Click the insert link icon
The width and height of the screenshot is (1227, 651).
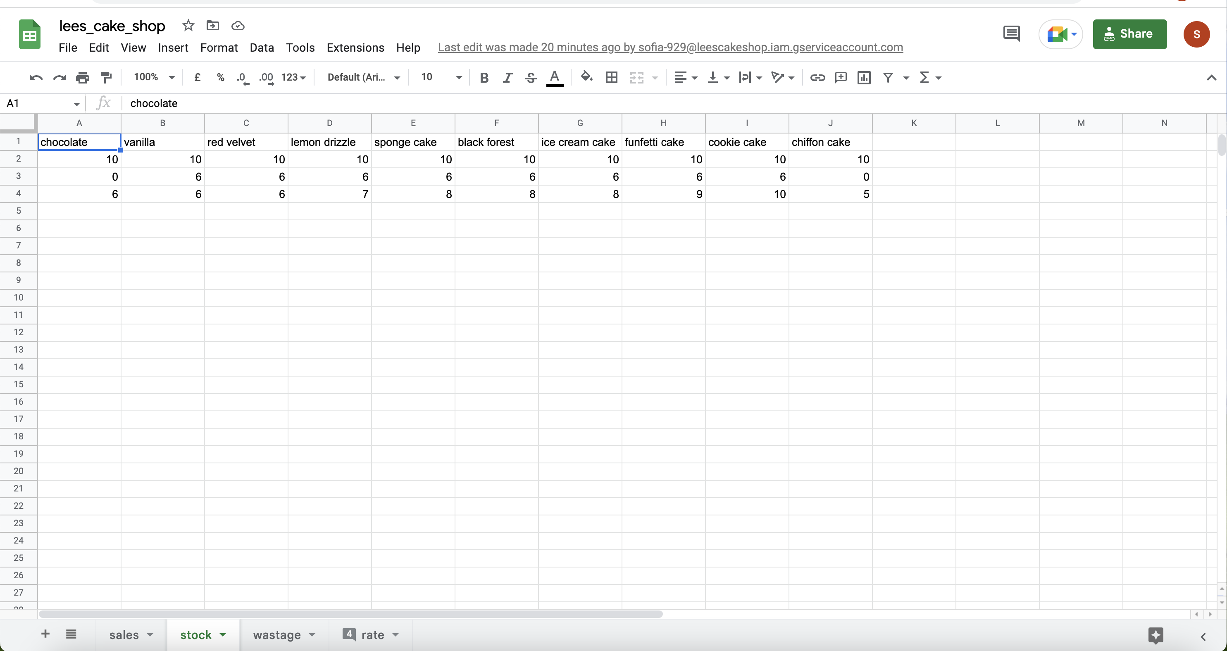tap(817, 78)
